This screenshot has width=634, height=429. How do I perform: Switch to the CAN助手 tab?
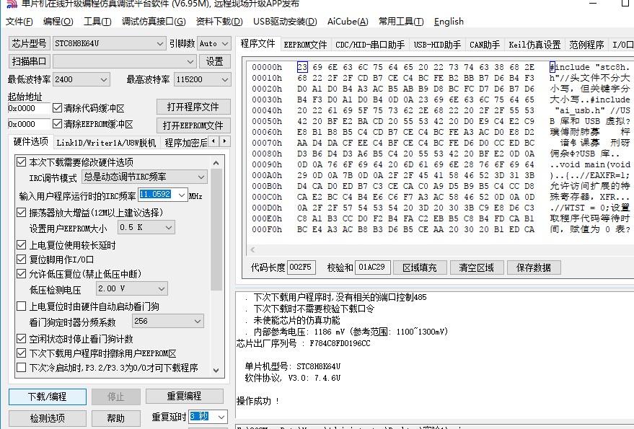pyautogui.click(x=485, y=45)
